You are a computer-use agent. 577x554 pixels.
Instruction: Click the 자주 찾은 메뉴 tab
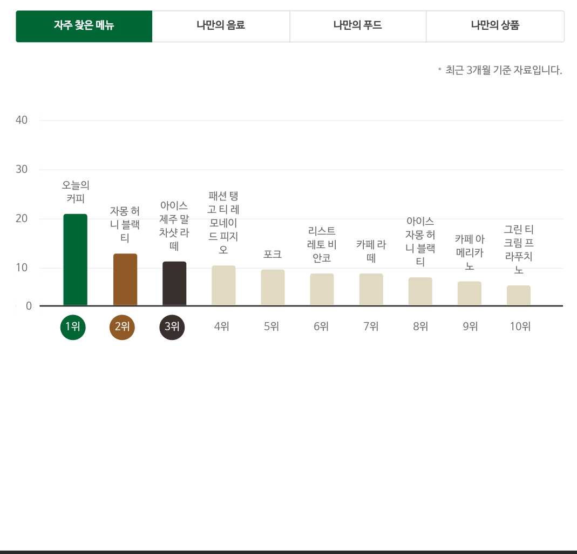(x=84, y=26)
